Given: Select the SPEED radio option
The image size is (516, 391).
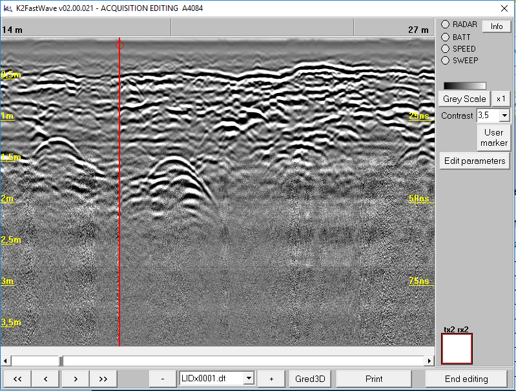Looking at the screenshot, I should pos(445,48).
